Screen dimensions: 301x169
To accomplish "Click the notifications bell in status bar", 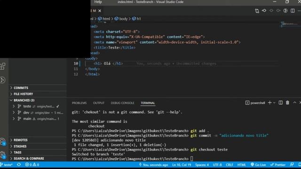I will 300,165.
